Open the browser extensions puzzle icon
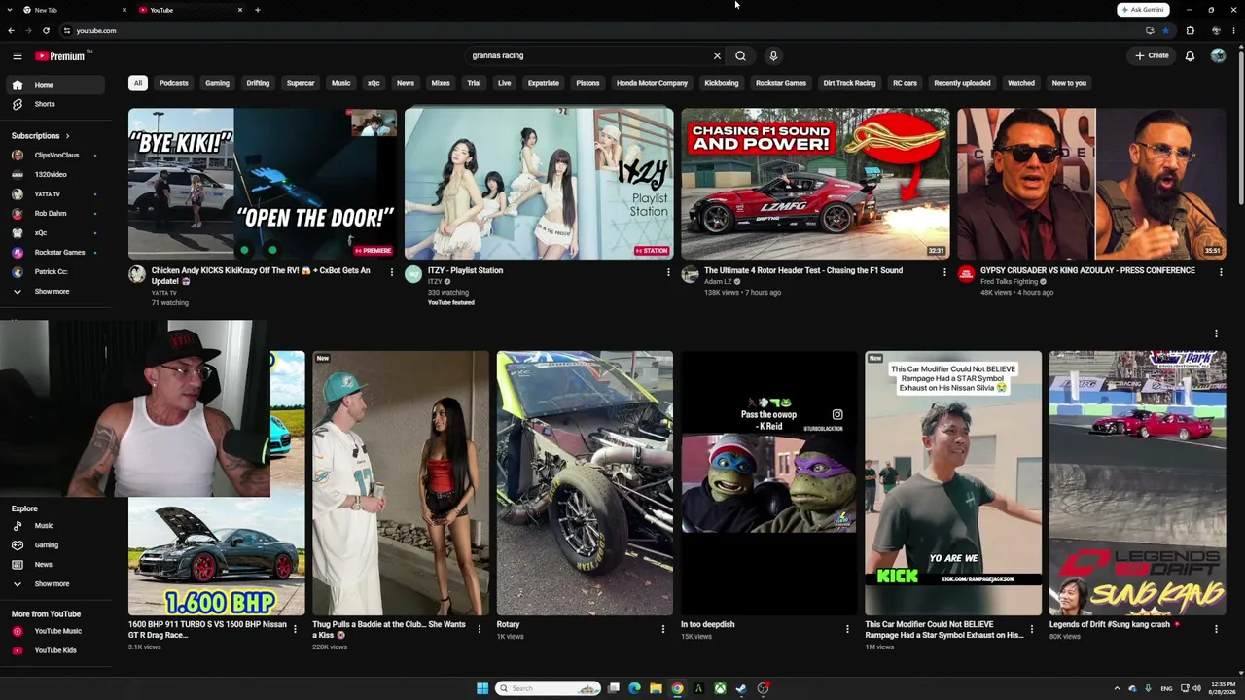Image resolution: width=1245 pixels, height=700 pixels. 1190,30
